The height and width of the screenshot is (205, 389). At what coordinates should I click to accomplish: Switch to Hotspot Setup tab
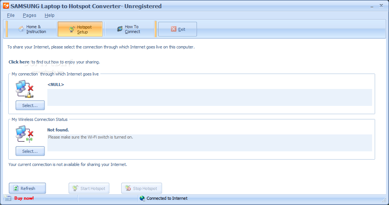click(80, 29)
